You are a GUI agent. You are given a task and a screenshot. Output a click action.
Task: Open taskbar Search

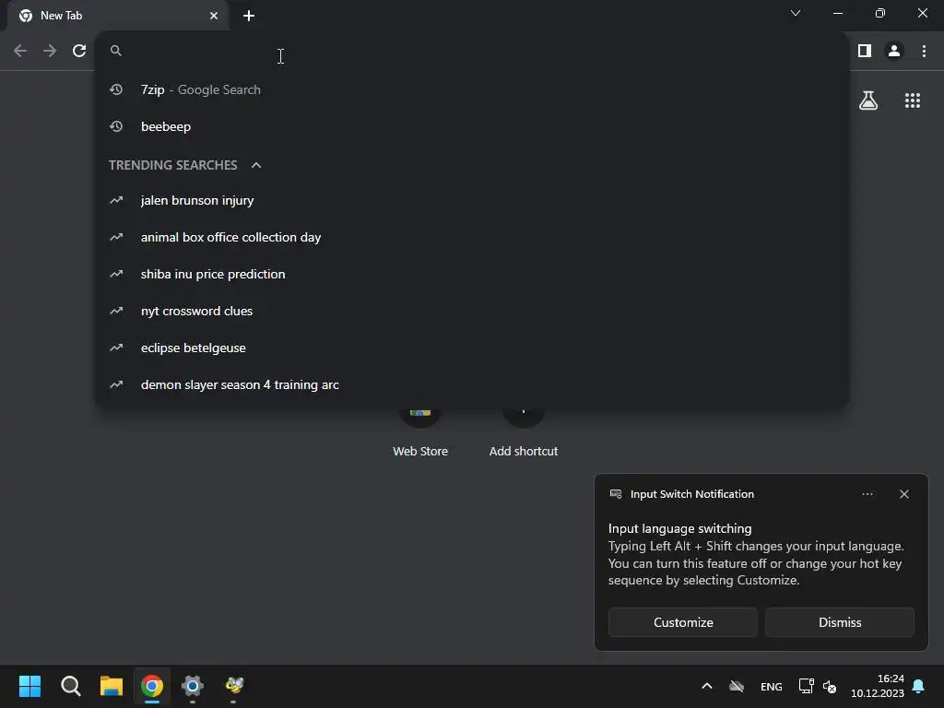(x=71, y=686)
